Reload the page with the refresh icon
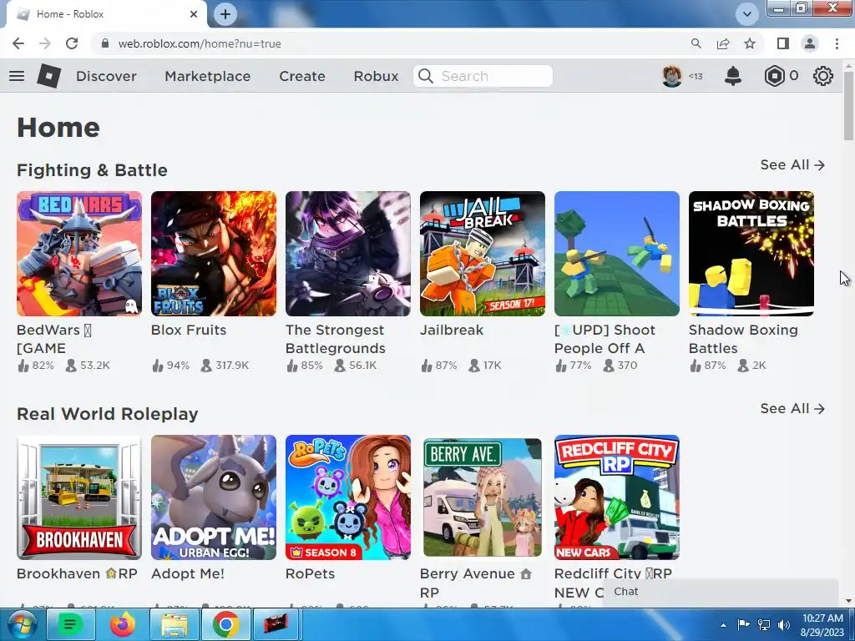 tap(72, 43)
